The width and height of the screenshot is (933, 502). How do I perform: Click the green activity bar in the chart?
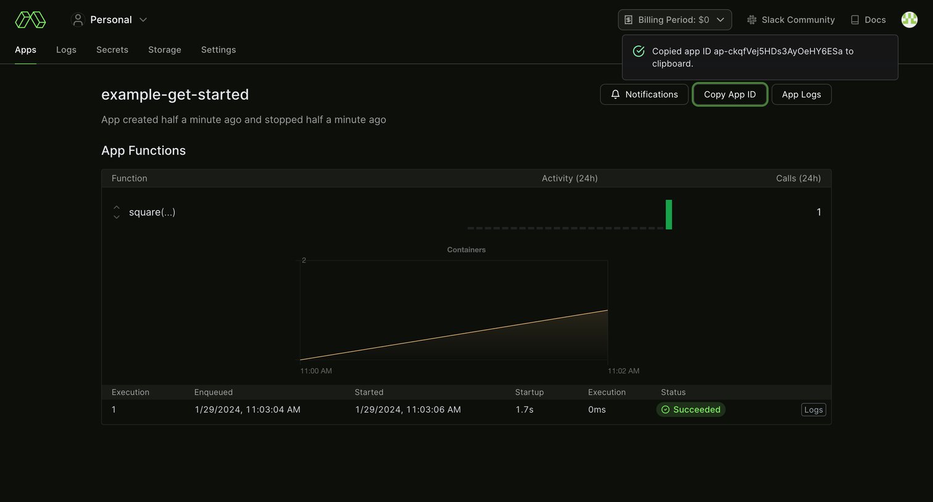coord(669,215)
